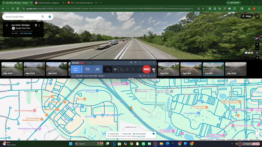Toggle Bandicam text overlay
The height and width of the screenshot is (147, 262).
[133, 69]
